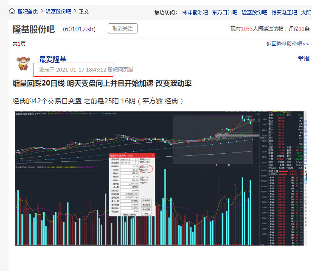The width and height of the screenshot is (312, 271).
Task: Click the text 经典的42个交易日变盘
Action: (x=47, y=101)
